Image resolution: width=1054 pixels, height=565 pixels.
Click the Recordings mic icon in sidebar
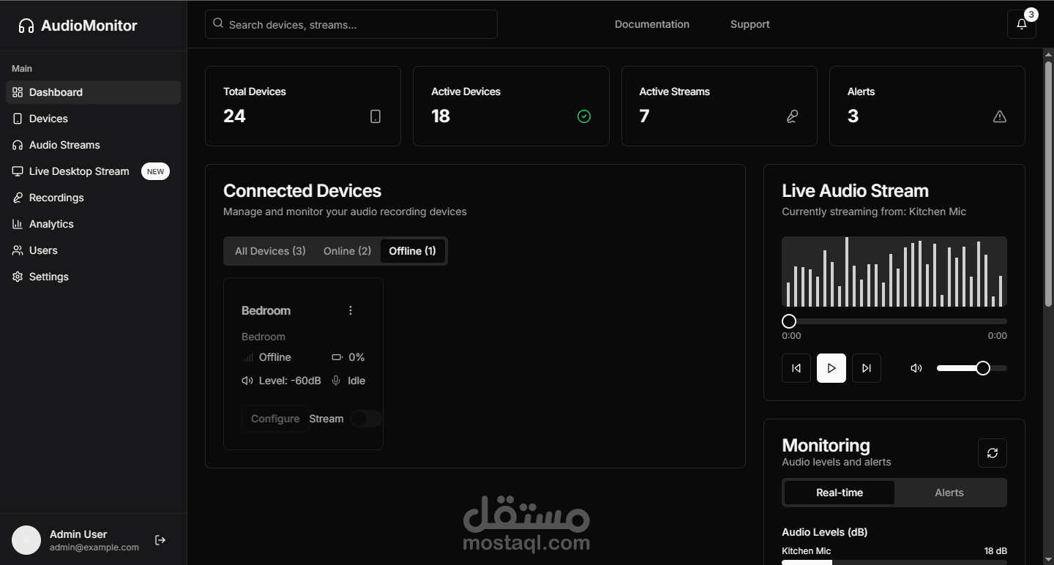tap(18, 198)
